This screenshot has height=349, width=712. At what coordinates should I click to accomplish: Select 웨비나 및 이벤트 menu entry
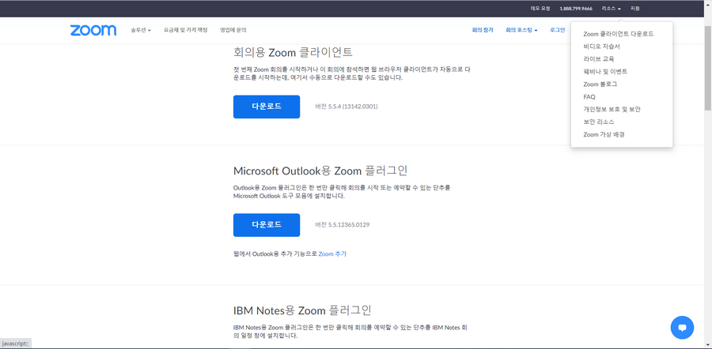click(x=605, y=72)
